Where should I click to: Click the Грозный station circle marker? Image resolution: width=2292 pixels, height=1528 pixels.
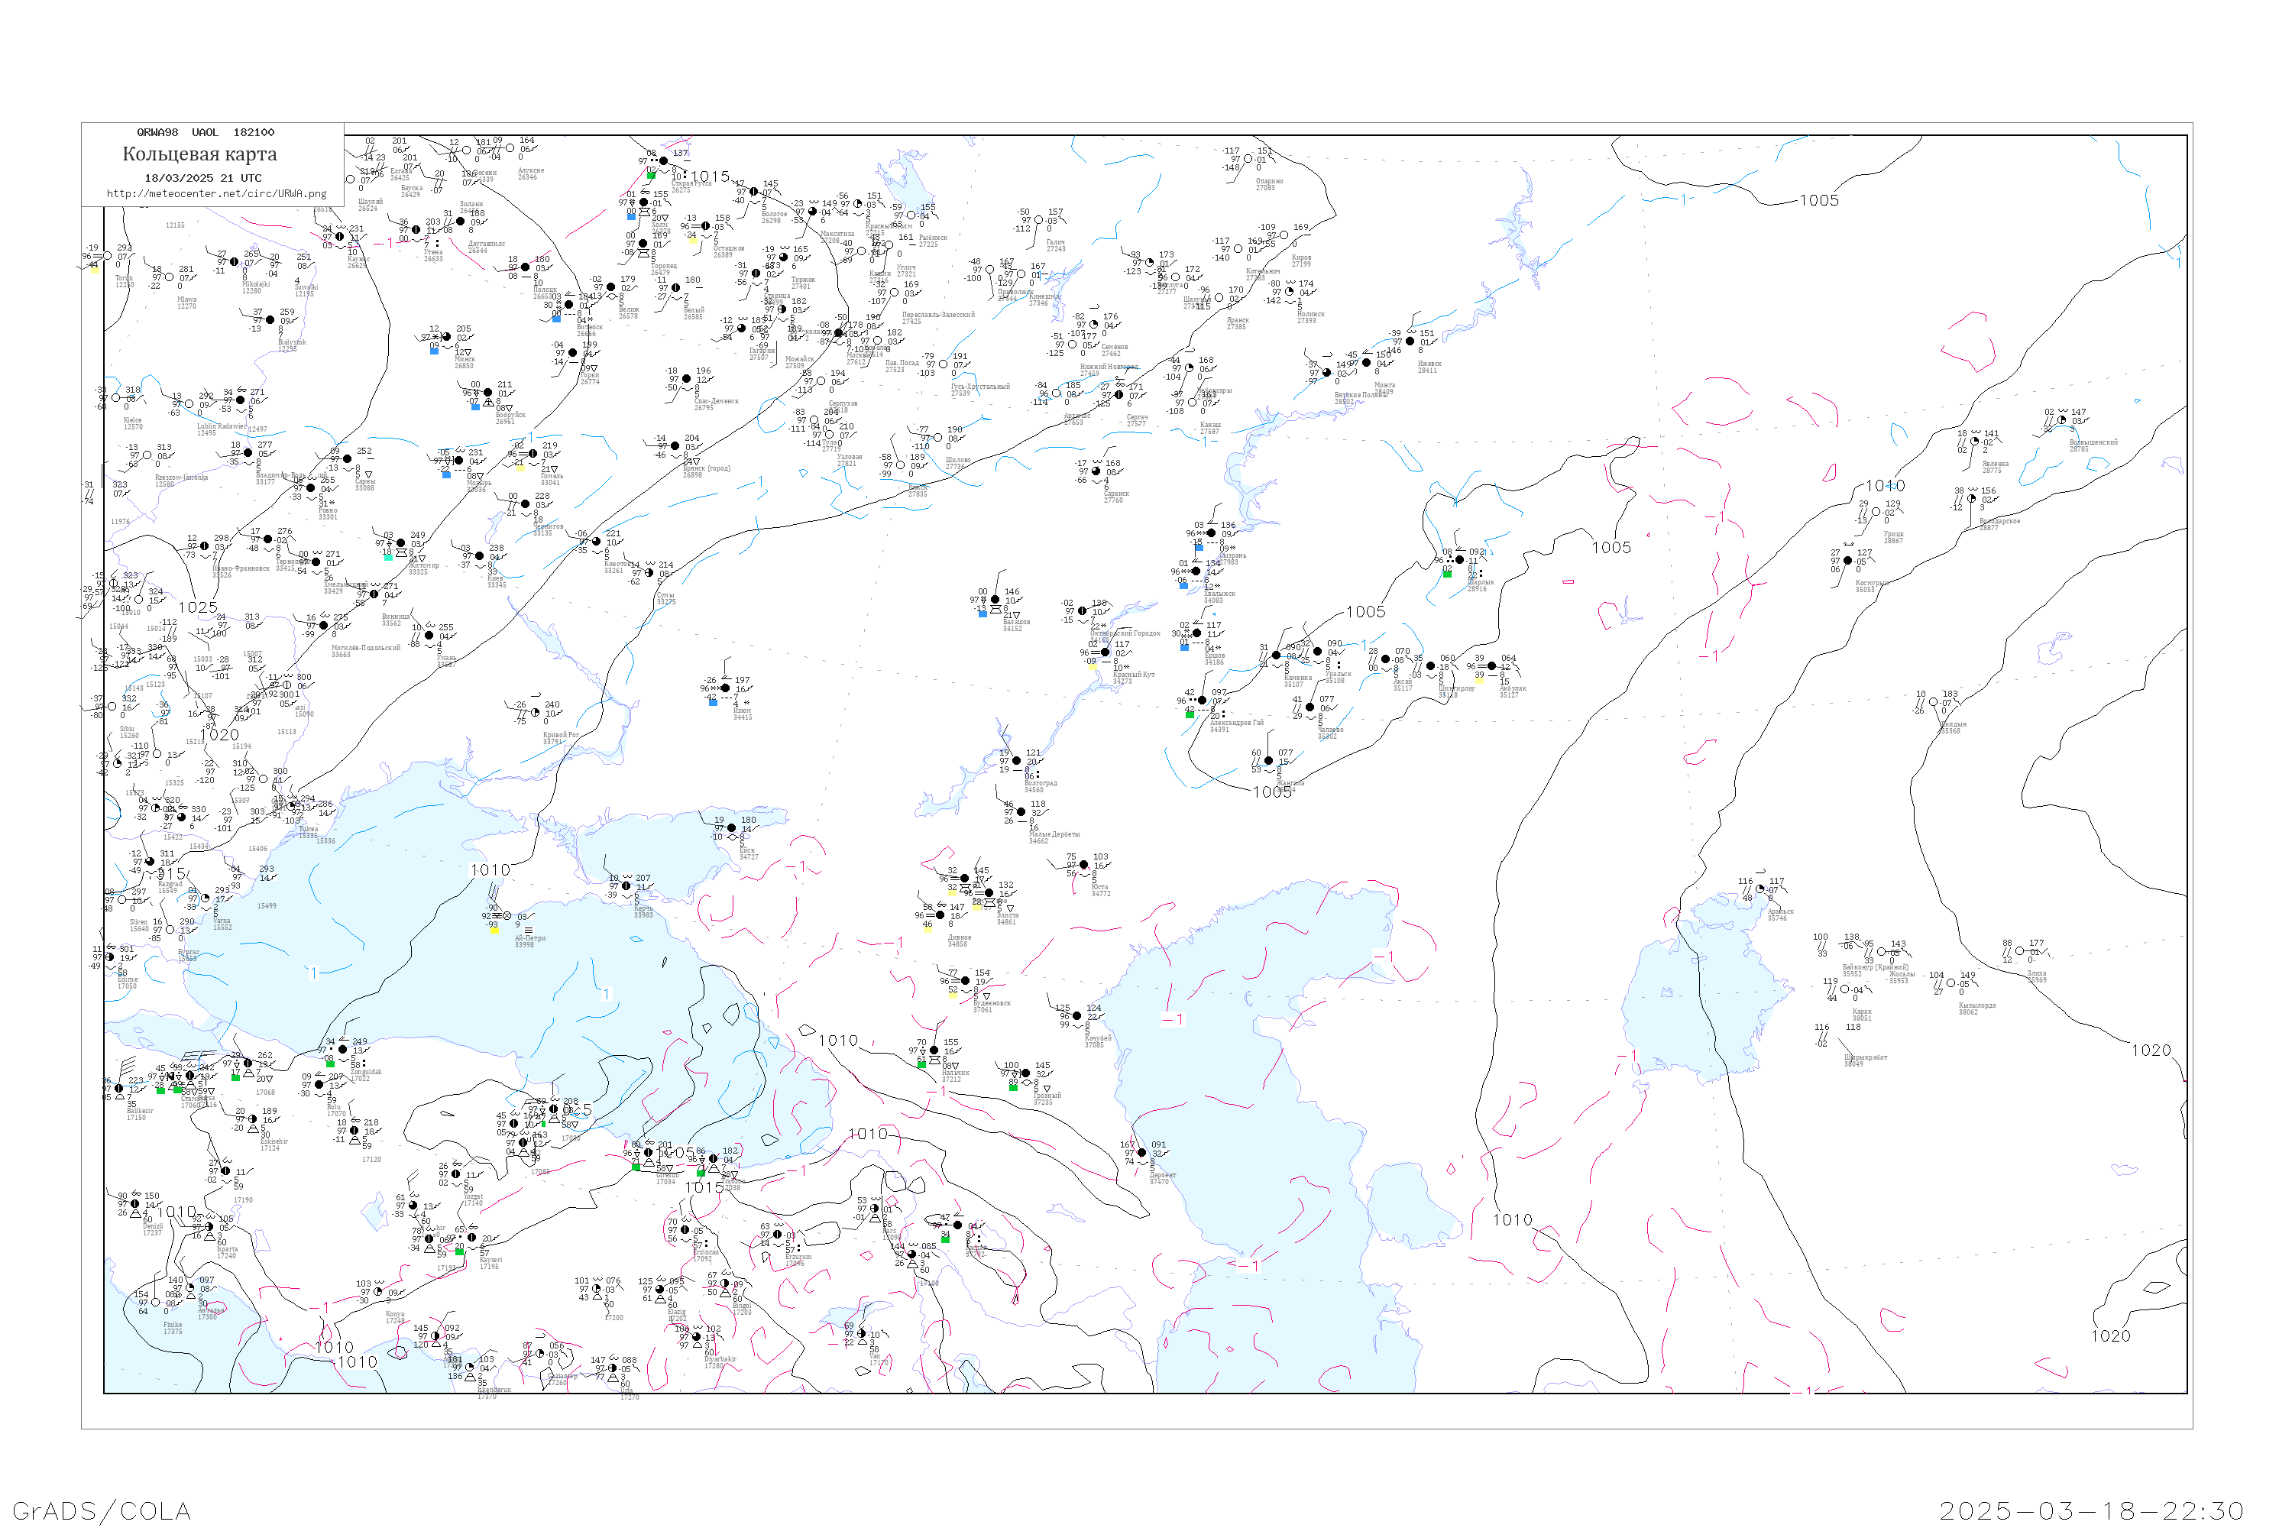coord(1025,1073)
